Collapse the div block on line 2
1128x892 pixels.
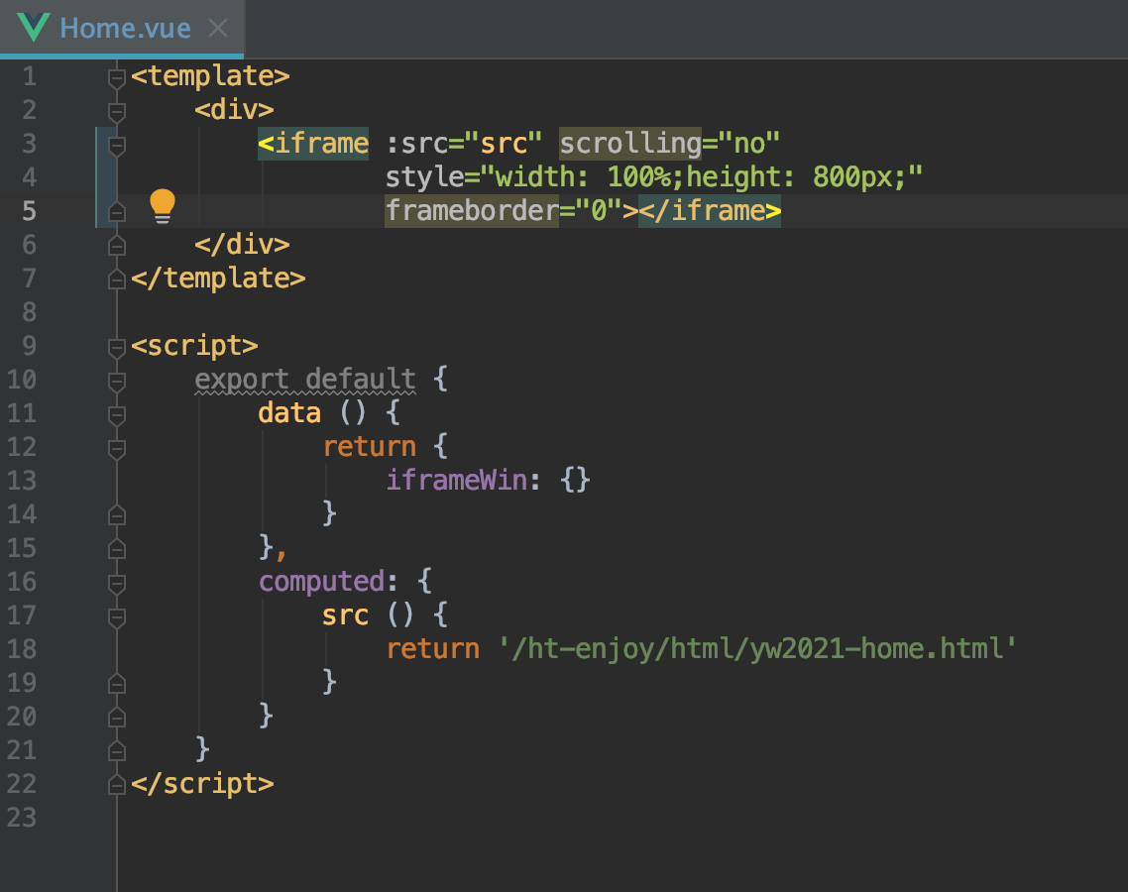pos(117,110)
